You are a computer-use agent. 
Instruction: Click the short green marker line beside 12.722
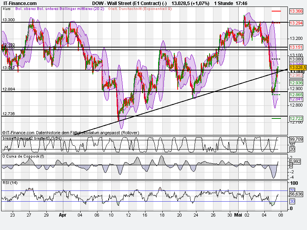coord(276,118)
